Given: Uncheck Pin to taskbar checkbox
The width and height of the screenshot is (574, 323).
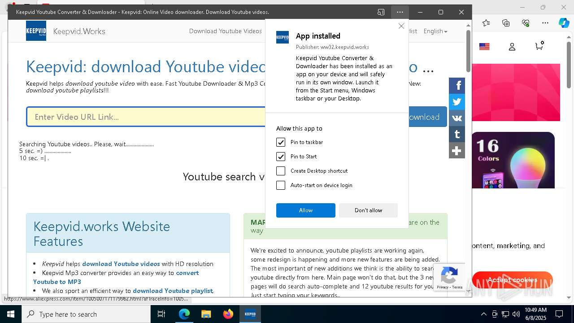Looking at the screenshot, I should tap(281, 142).
